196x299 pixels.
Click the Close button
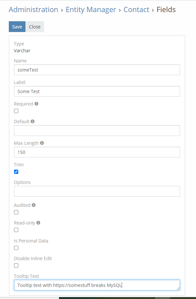pyautogui.click(x=35, y=27)
